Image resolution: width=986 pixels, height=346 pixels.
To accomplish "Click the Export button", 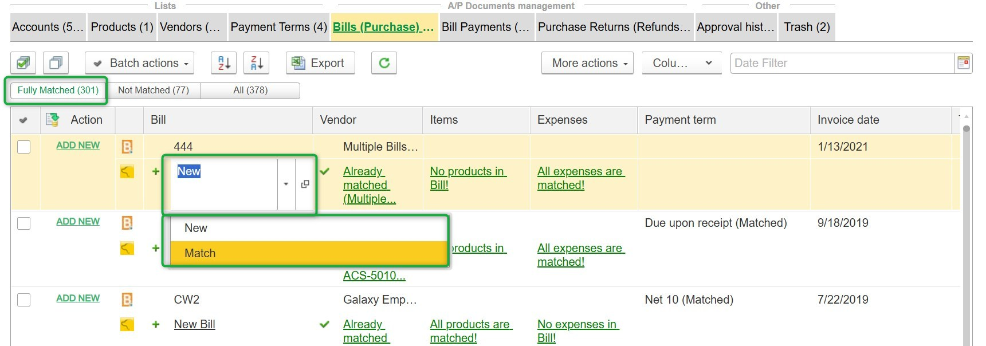I will 320,63.
